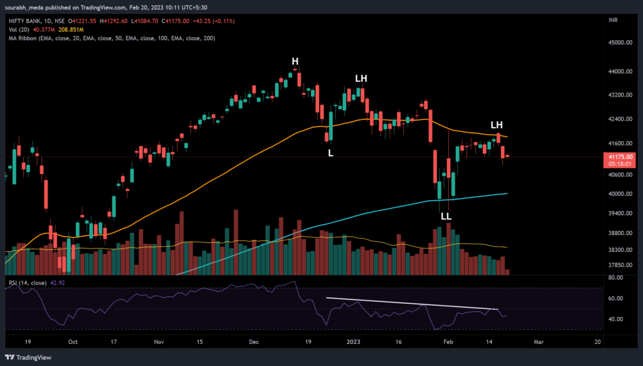Select the L annotation below the late-December low
The height and width of the screenshot is (366, 643).
pos(331,153)
